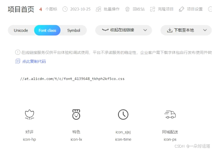Click the download arrow icon
Viewport: 212px width, 150px height.
click(170, 30)
